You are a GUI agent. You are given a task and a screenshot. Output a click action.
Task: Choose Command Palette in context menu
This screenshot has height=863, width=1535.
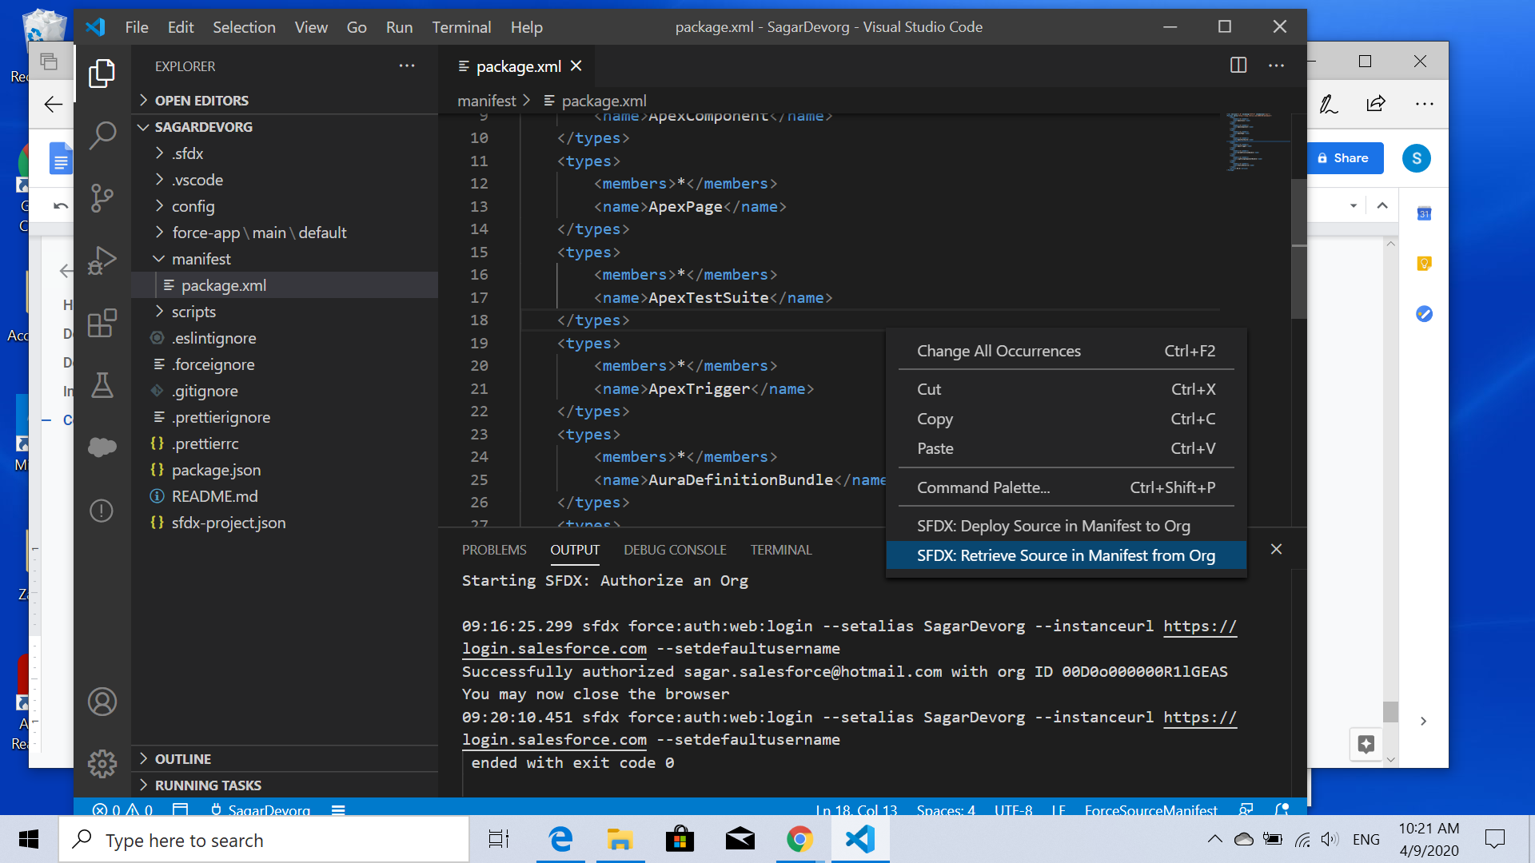pyautogui.click(x=1066, y=487)
